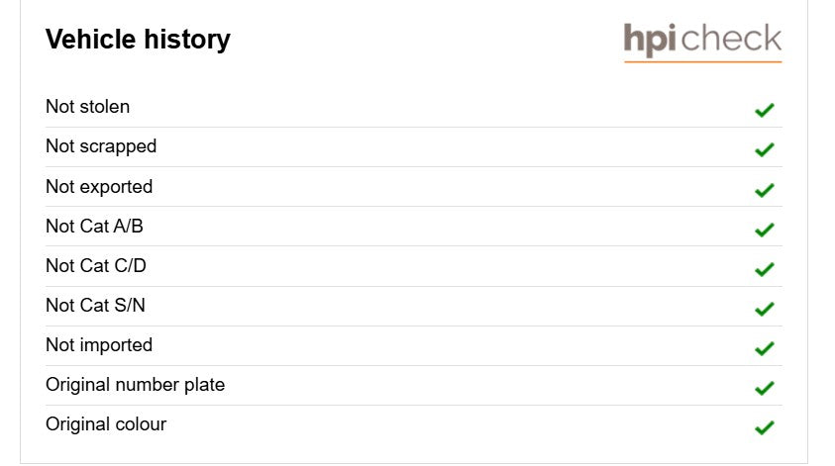
Task: Click the Original colour label
Action: 106,424
